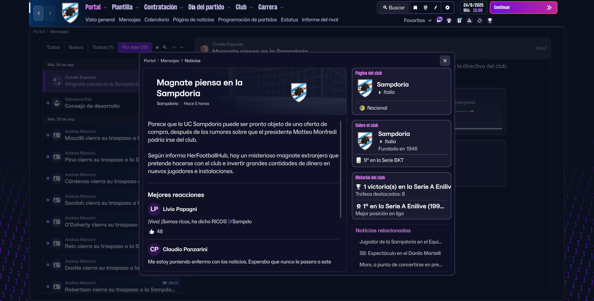Click the pencil edit icon
Image resolution: width=594 pixels, height=301 pixels.
pos(436,8)
